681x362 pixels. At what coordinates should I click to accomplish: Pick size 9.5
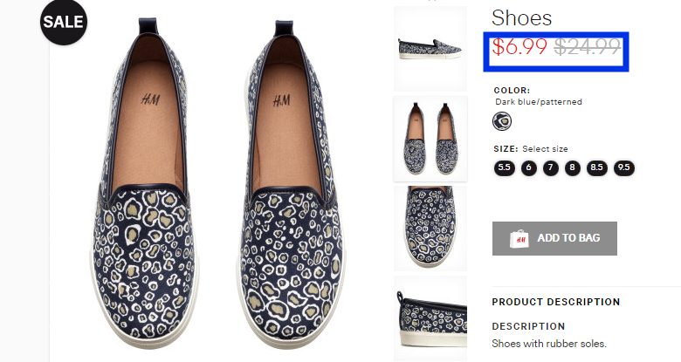pyautogui.click(x=624, y=168)
